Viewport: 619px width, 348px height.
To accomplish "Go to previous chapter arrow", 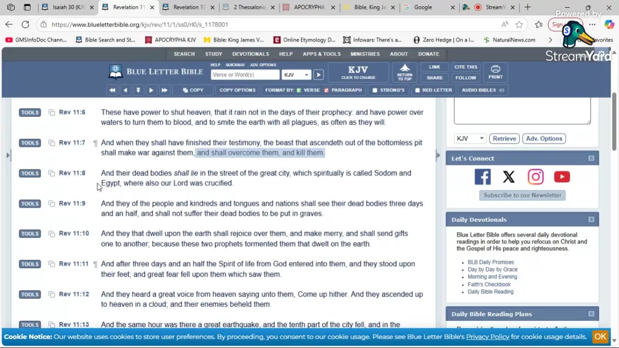I will 125,90.
